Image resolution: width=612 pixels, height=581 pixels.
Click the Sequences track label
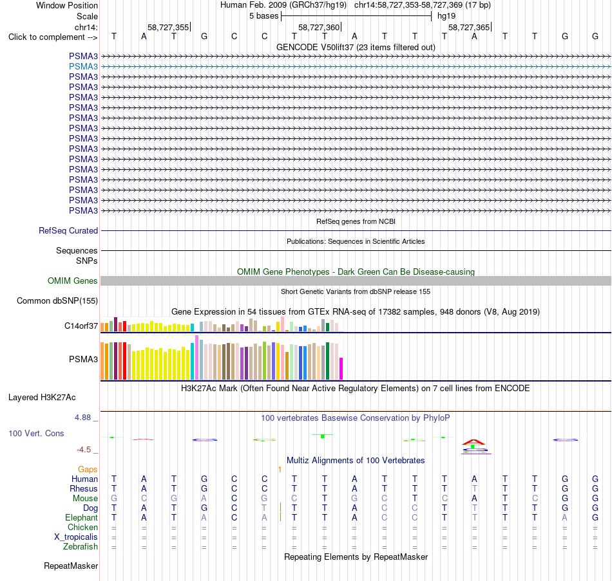pyautogui.click(x=77, y=250)
